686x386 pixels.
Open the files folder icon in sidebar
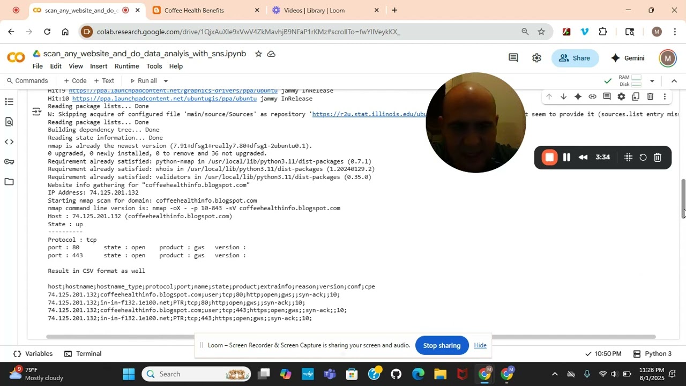[9, 182]
